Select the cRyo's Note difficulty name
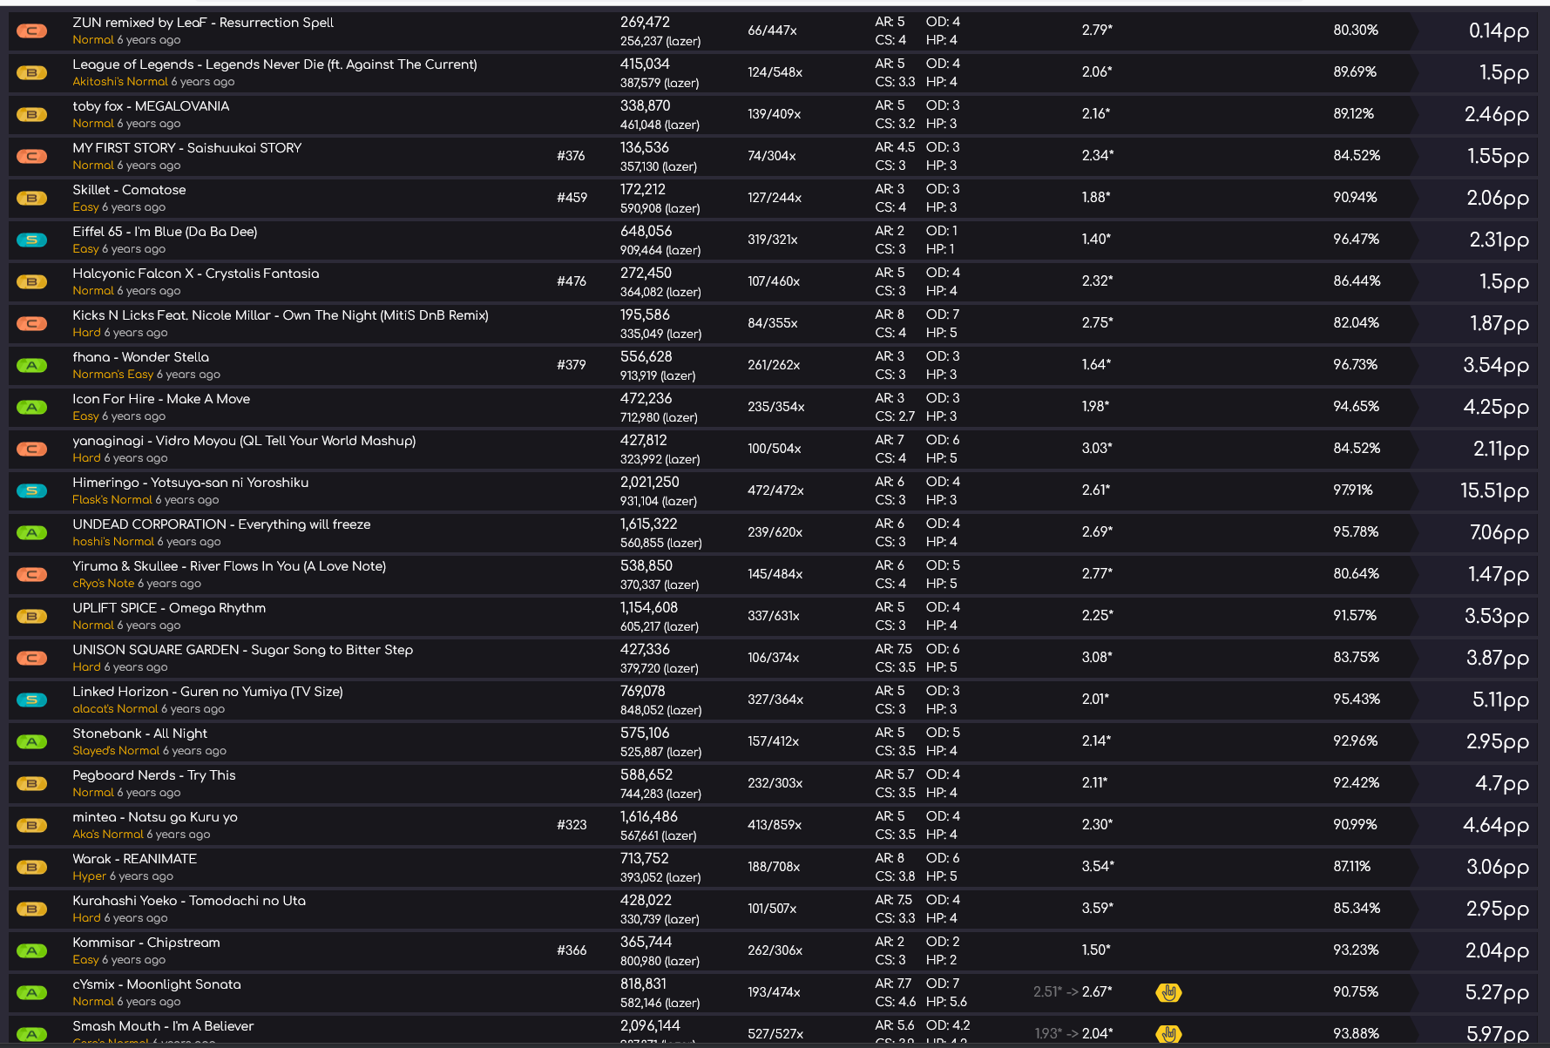 104,584
